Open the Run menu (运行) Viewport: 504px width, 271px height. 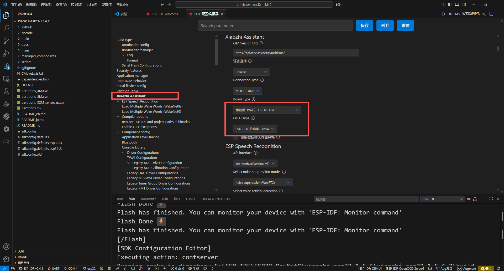click(92, 4)
